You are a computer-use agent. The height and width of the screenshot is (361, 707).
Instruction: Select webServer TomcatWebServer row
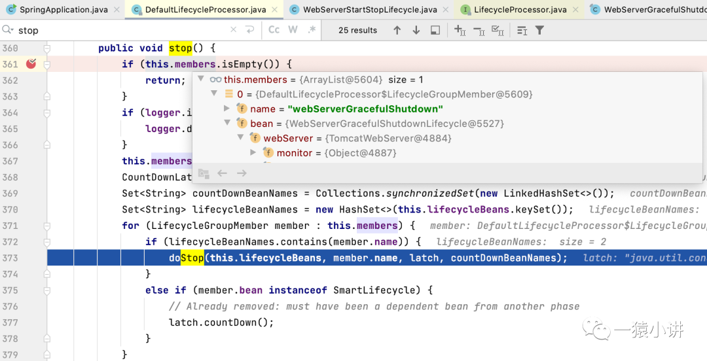(x=447, y=138)
